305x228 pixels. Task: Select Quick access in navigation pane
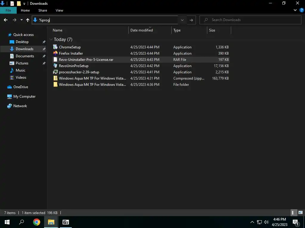click(23, 35)
